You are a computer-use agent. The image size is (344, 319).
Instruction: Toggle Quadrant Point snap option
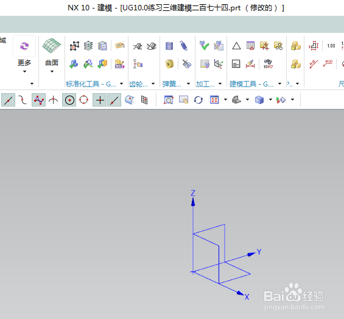[83, 100]
